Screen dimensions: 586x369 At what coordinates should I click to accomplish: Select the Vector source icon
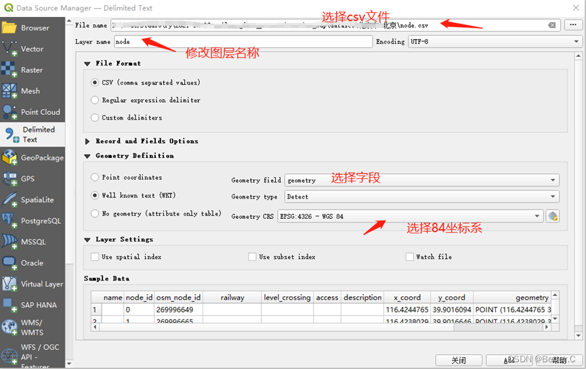pyautogui.click(x=9, y=49)
